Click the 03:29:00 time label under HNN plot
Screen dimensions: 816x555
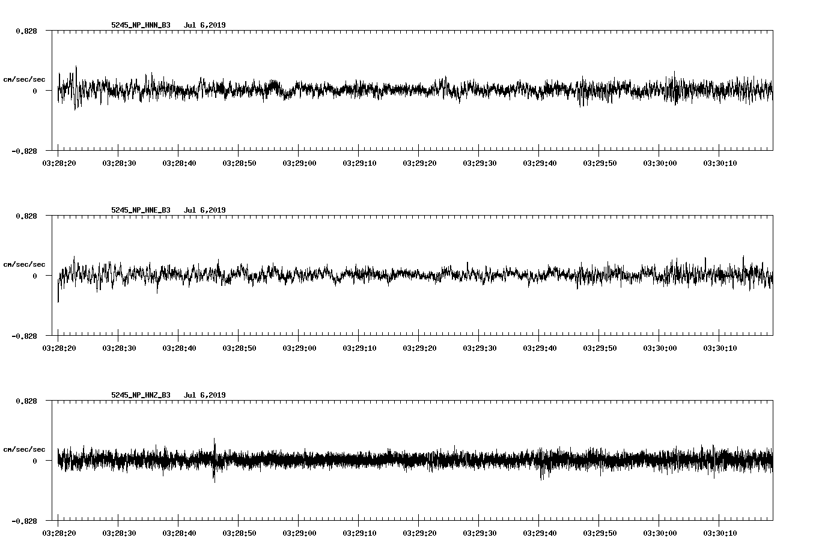(299, 163)
